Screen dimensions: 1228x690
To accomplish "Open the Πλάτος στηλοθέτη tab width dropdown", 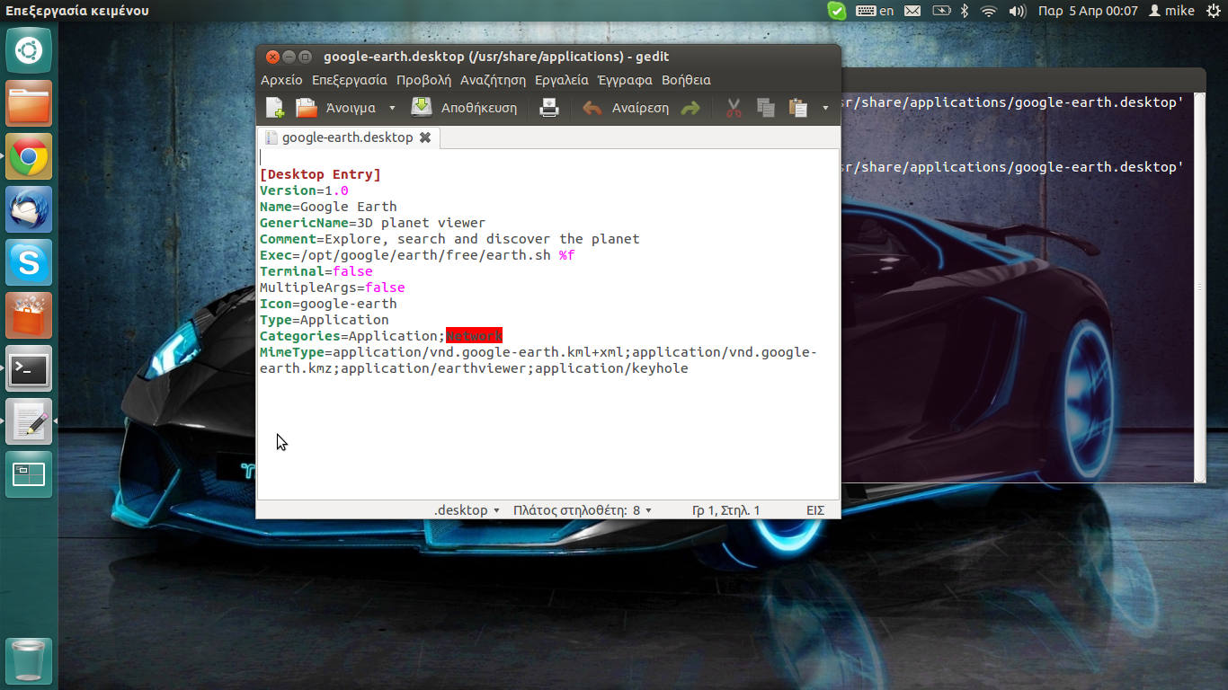I will point(583,510).
